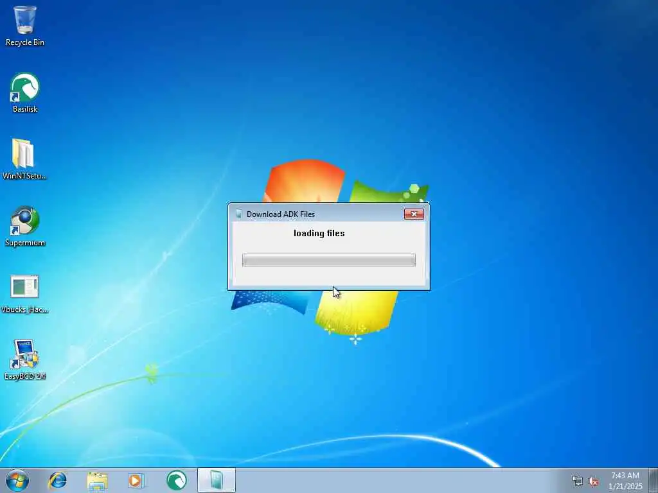Select the Supermium browser shortcut

(25, 227)
